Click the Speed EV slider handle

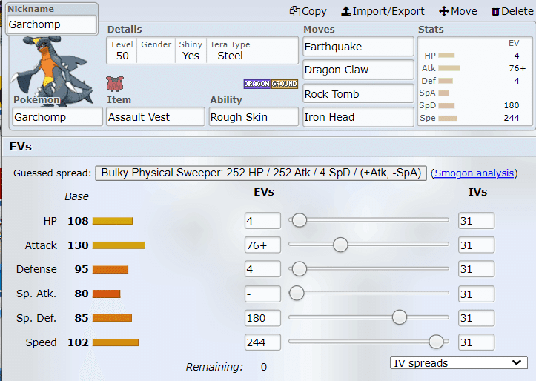pos(436,342)
